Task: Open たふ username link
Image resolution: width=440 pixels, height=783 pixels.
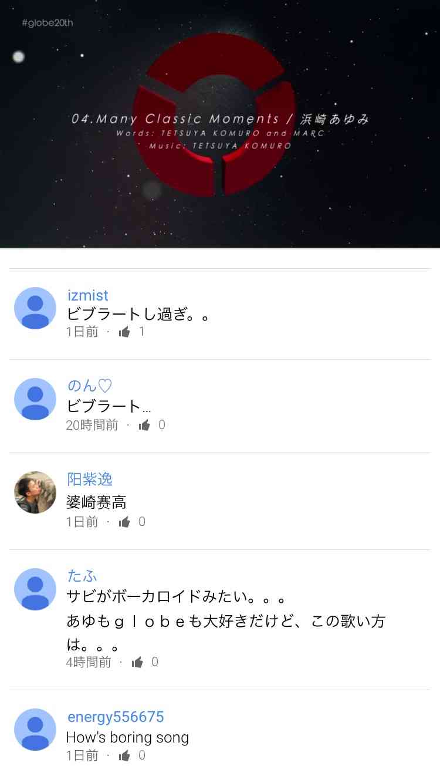Action: click(82, 576)
